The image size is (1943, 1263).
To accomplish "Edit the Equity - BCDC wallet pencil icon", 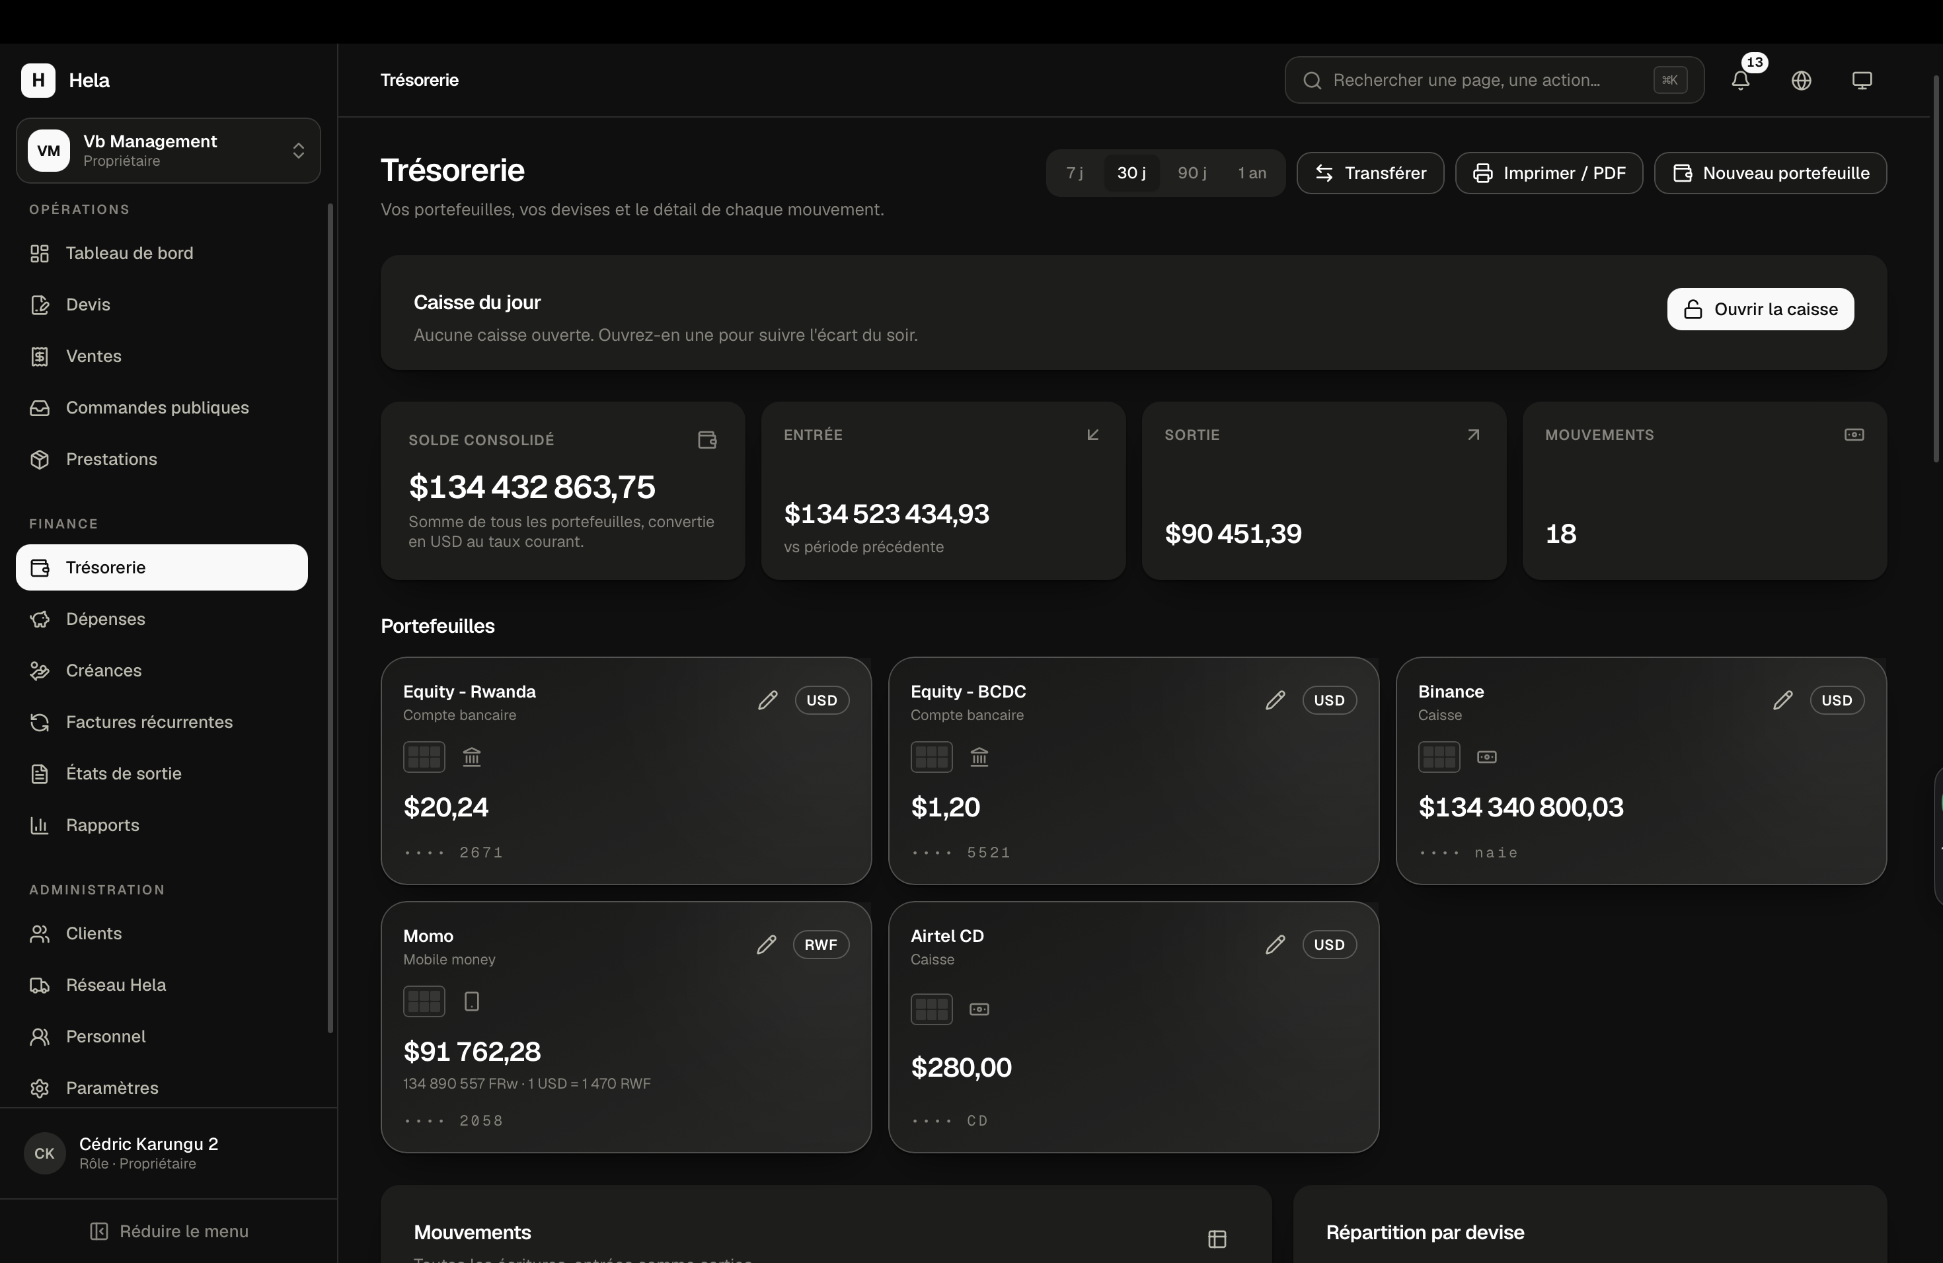I will (1274, 700).
